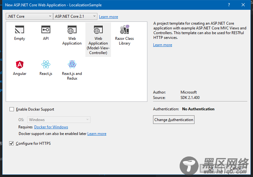Open the ASP.NET Core 2.1 version dropdown

coord(75,16)
